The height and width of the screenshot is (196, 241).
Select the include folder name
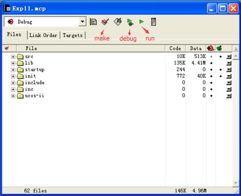tap(34, 82)
